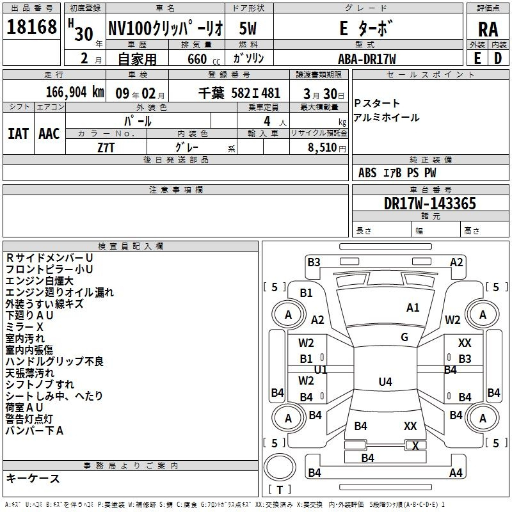Screen dimensions: 512x512
Task: Click the front-left wheel circle marked A
Action: pyautogui.click(x=288, y=314)
